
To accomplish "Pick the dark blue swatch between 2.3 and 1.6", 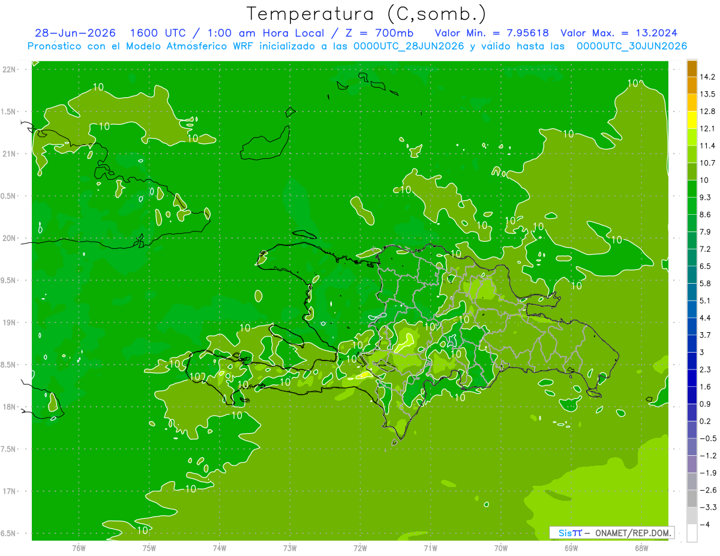I will (x=692, y=378).
